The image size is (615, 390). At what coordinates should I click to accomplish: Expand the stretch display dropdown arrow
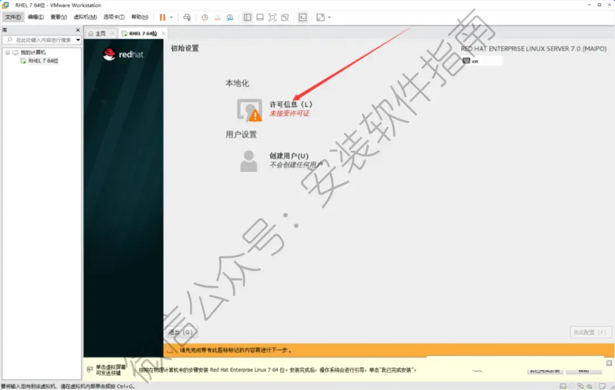coord(329,17)
